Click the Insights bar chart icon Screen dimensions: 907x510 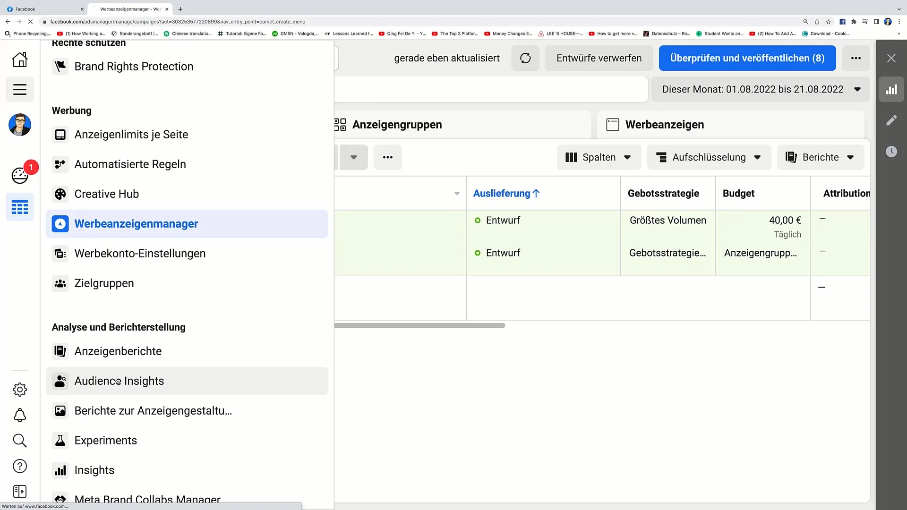(x=60, y=470)
